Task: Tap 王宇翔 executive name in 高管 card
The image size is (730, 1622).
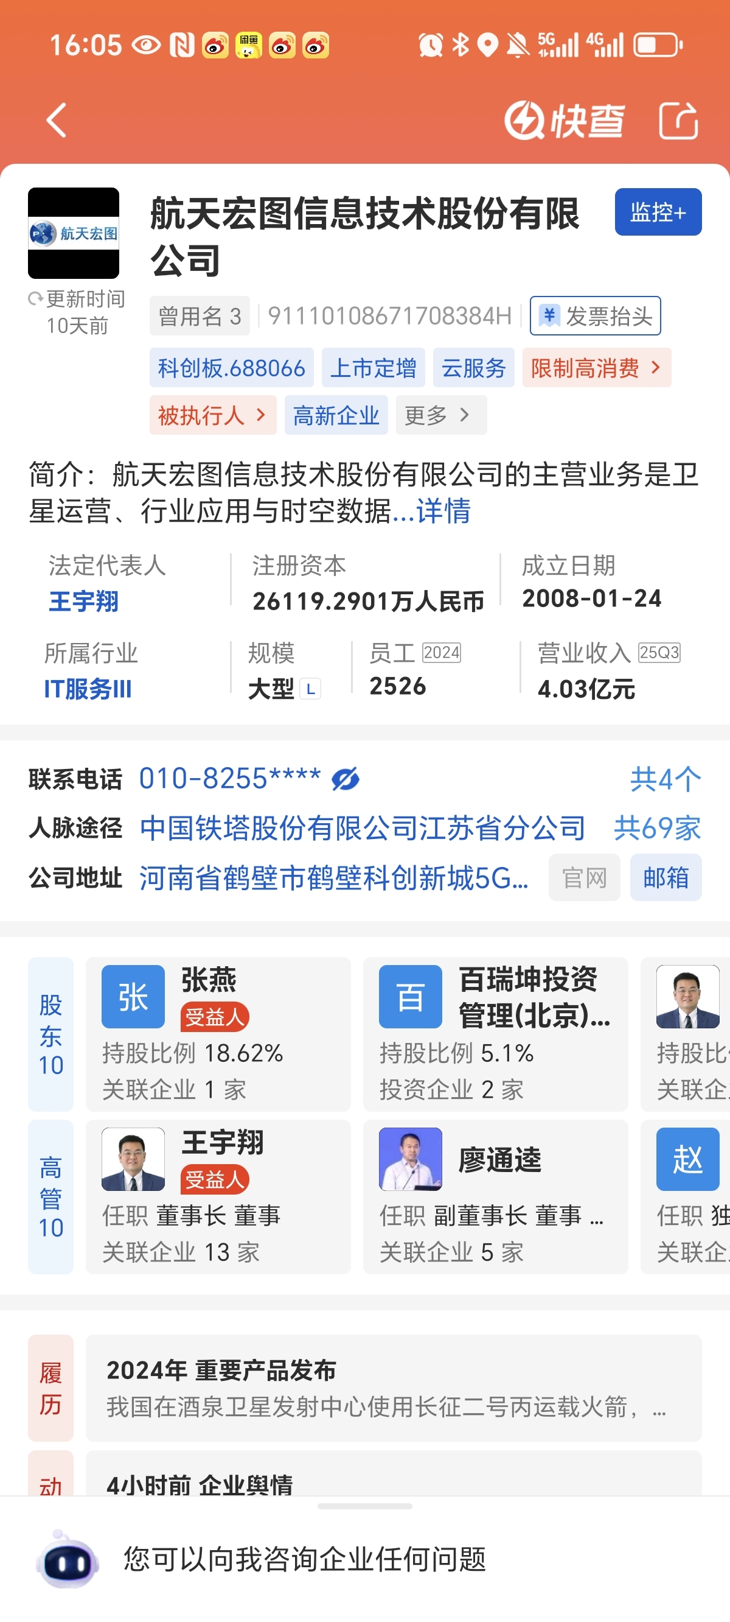Action: [x=223, y=1142]
